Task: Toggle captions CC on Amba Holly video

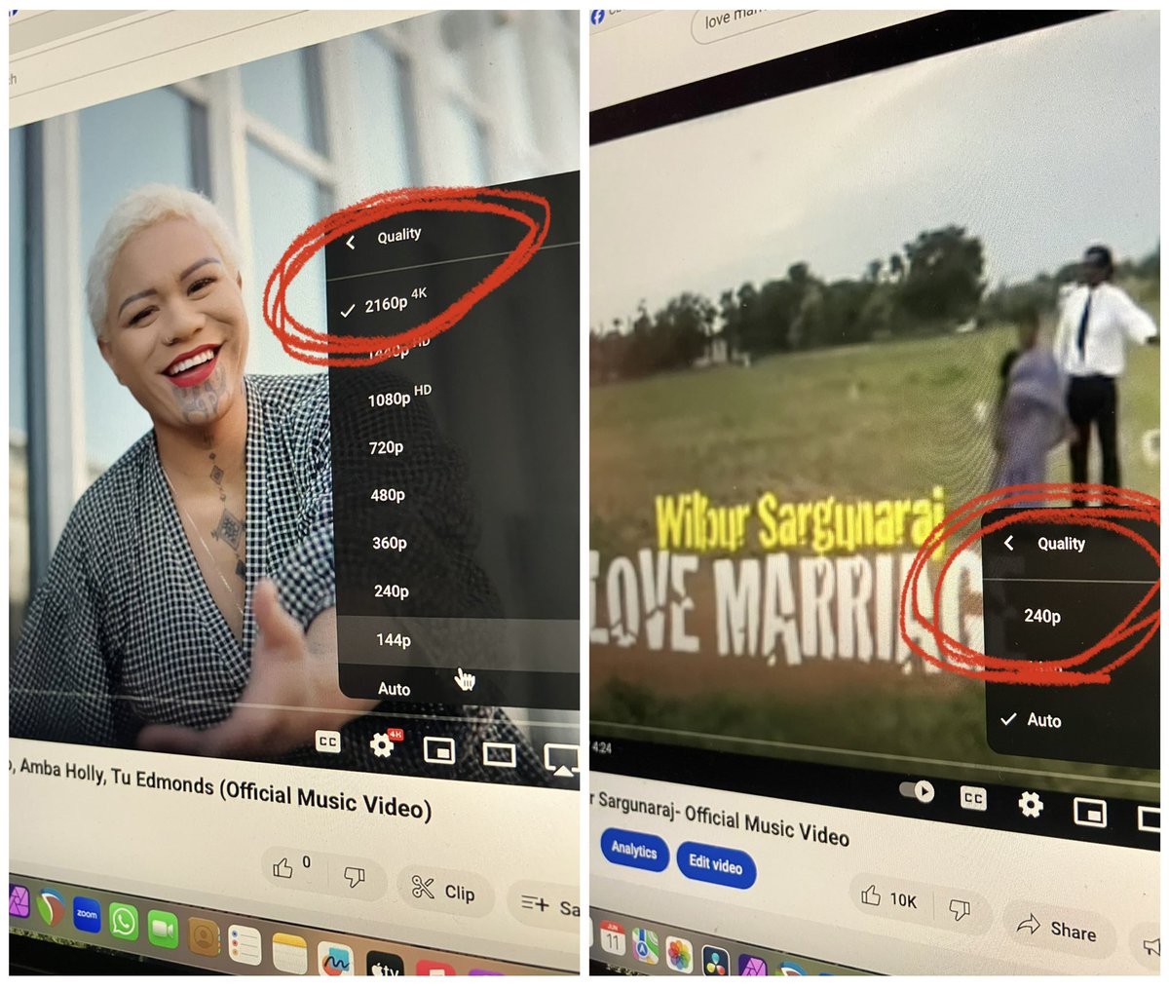Action: [328, 742]
